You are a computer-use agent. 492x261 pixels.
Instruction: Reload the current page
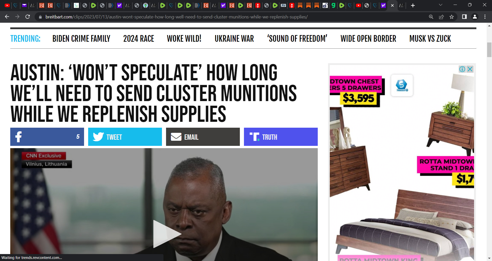point(28,17)
